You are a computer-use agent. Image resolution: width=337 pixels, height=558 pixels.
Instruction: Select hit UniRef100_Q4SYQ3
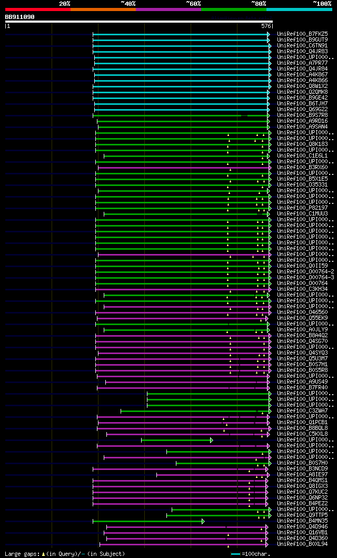(303, 353)
